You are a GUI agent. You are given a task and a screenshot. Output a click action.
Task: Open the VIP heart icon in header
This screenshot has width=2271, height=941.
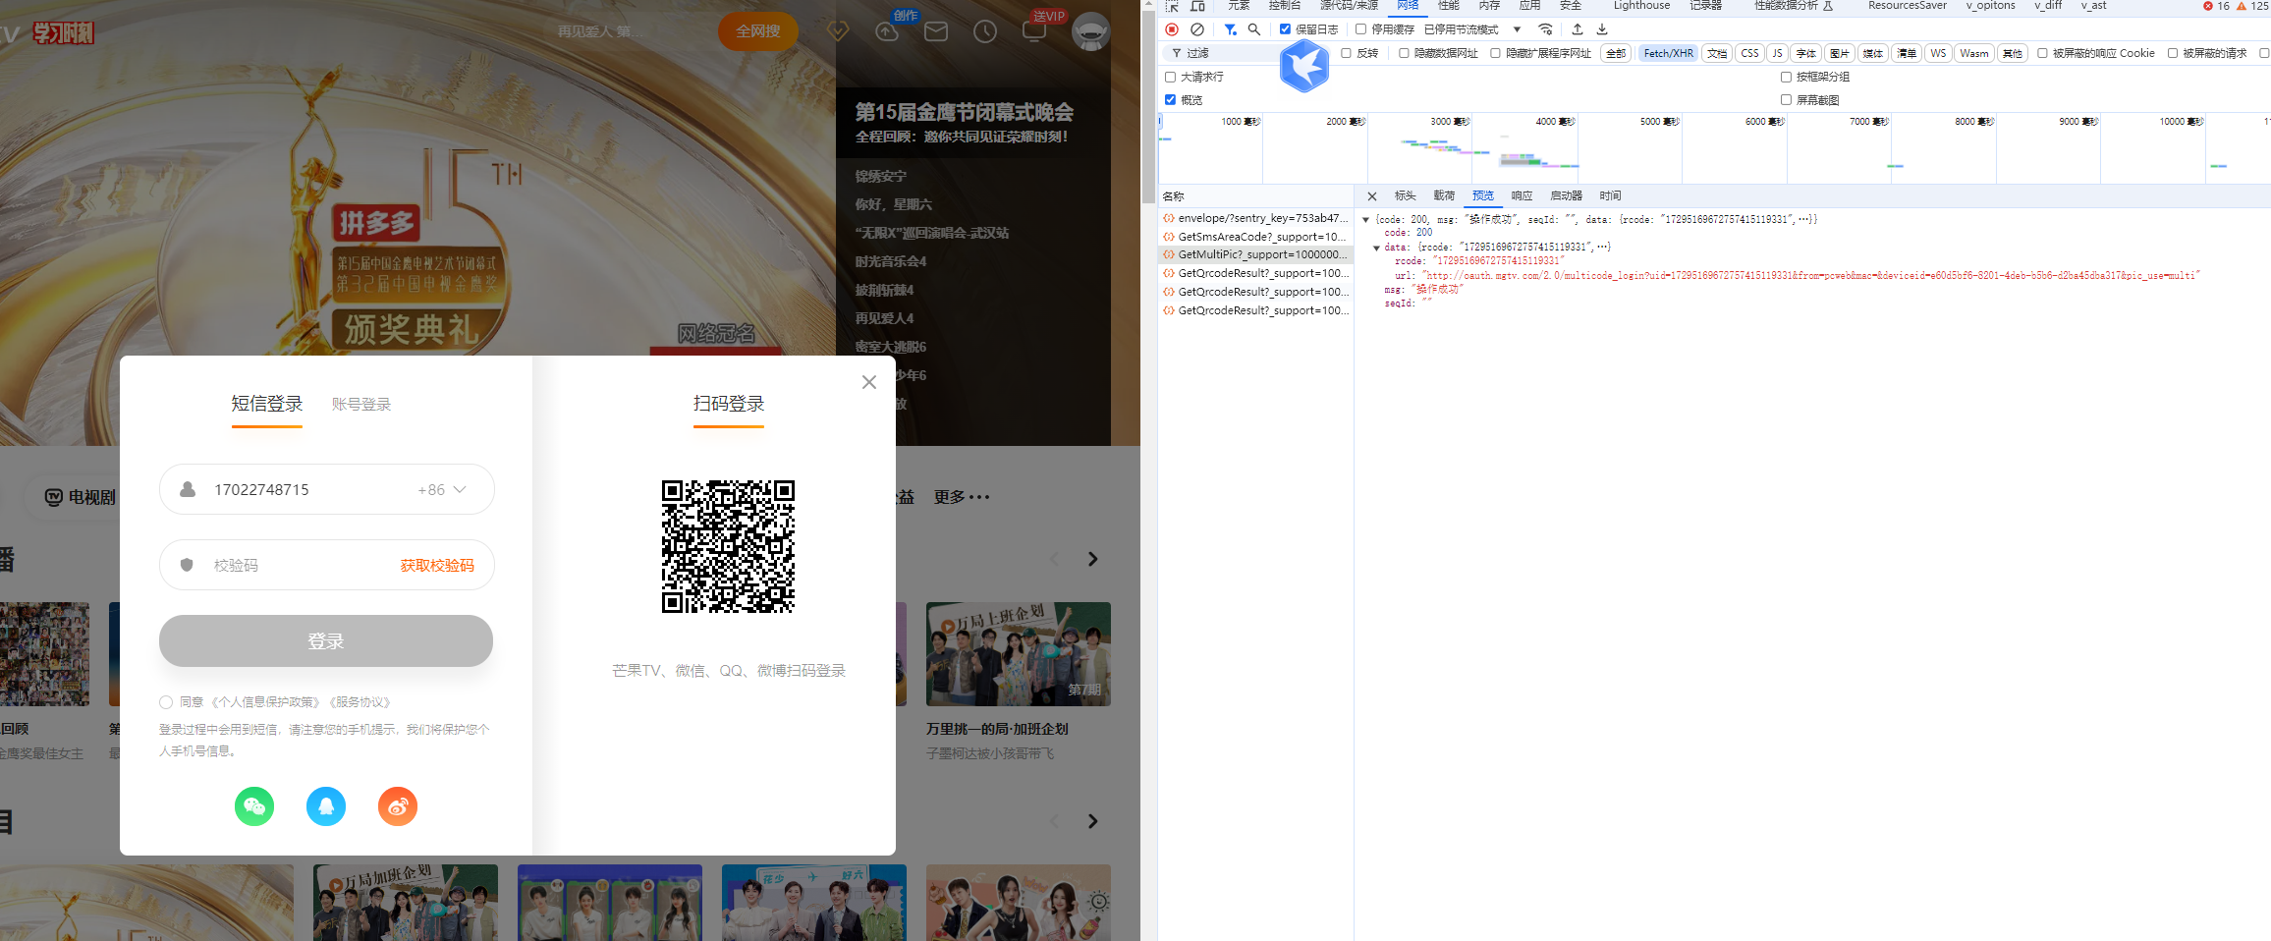point(838,31)
